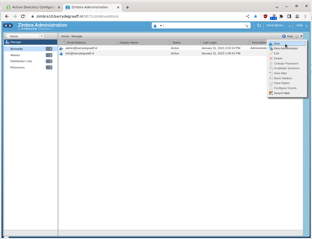Image resolution: width=312 pixels, height=239 pixels.
Task: Toggle the browser side panel icon
Action: point(289,16)
